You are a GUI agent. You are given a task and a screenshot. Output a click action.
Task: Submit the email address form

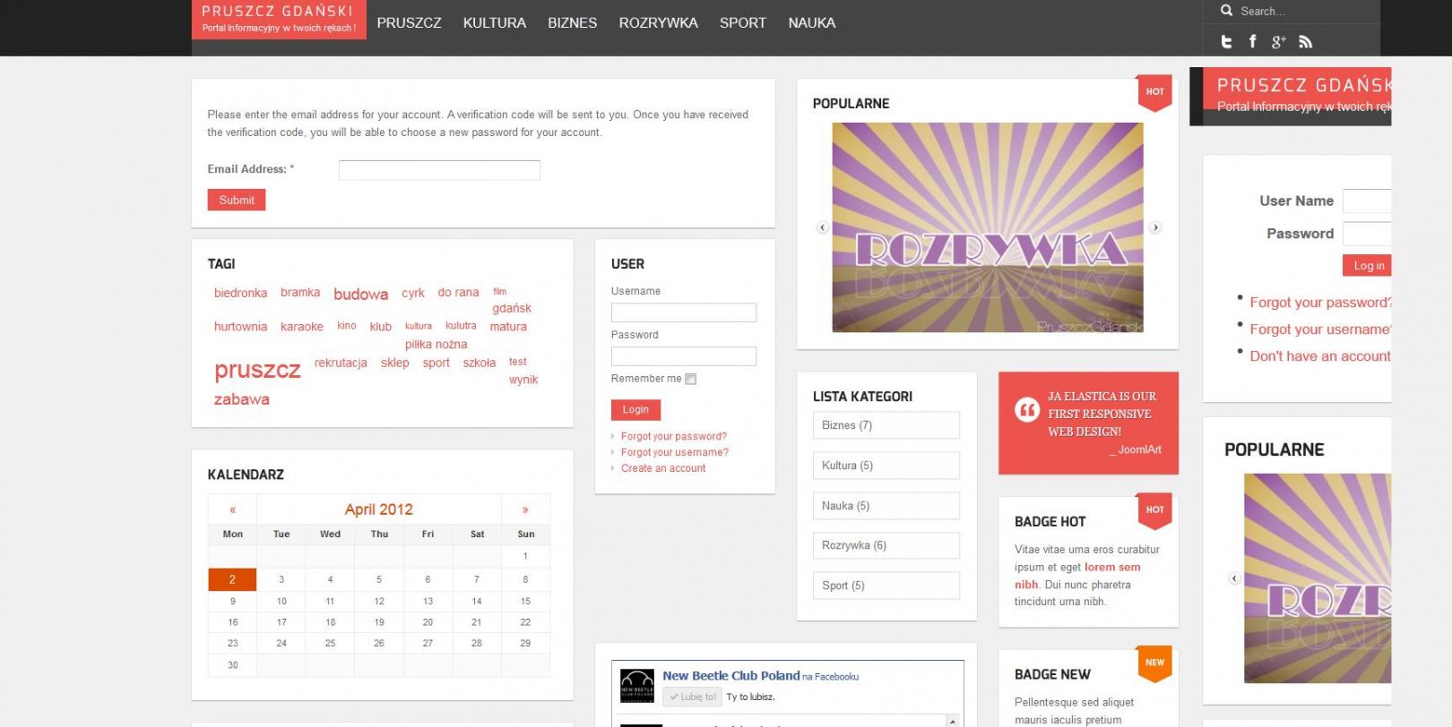point(237,200)
